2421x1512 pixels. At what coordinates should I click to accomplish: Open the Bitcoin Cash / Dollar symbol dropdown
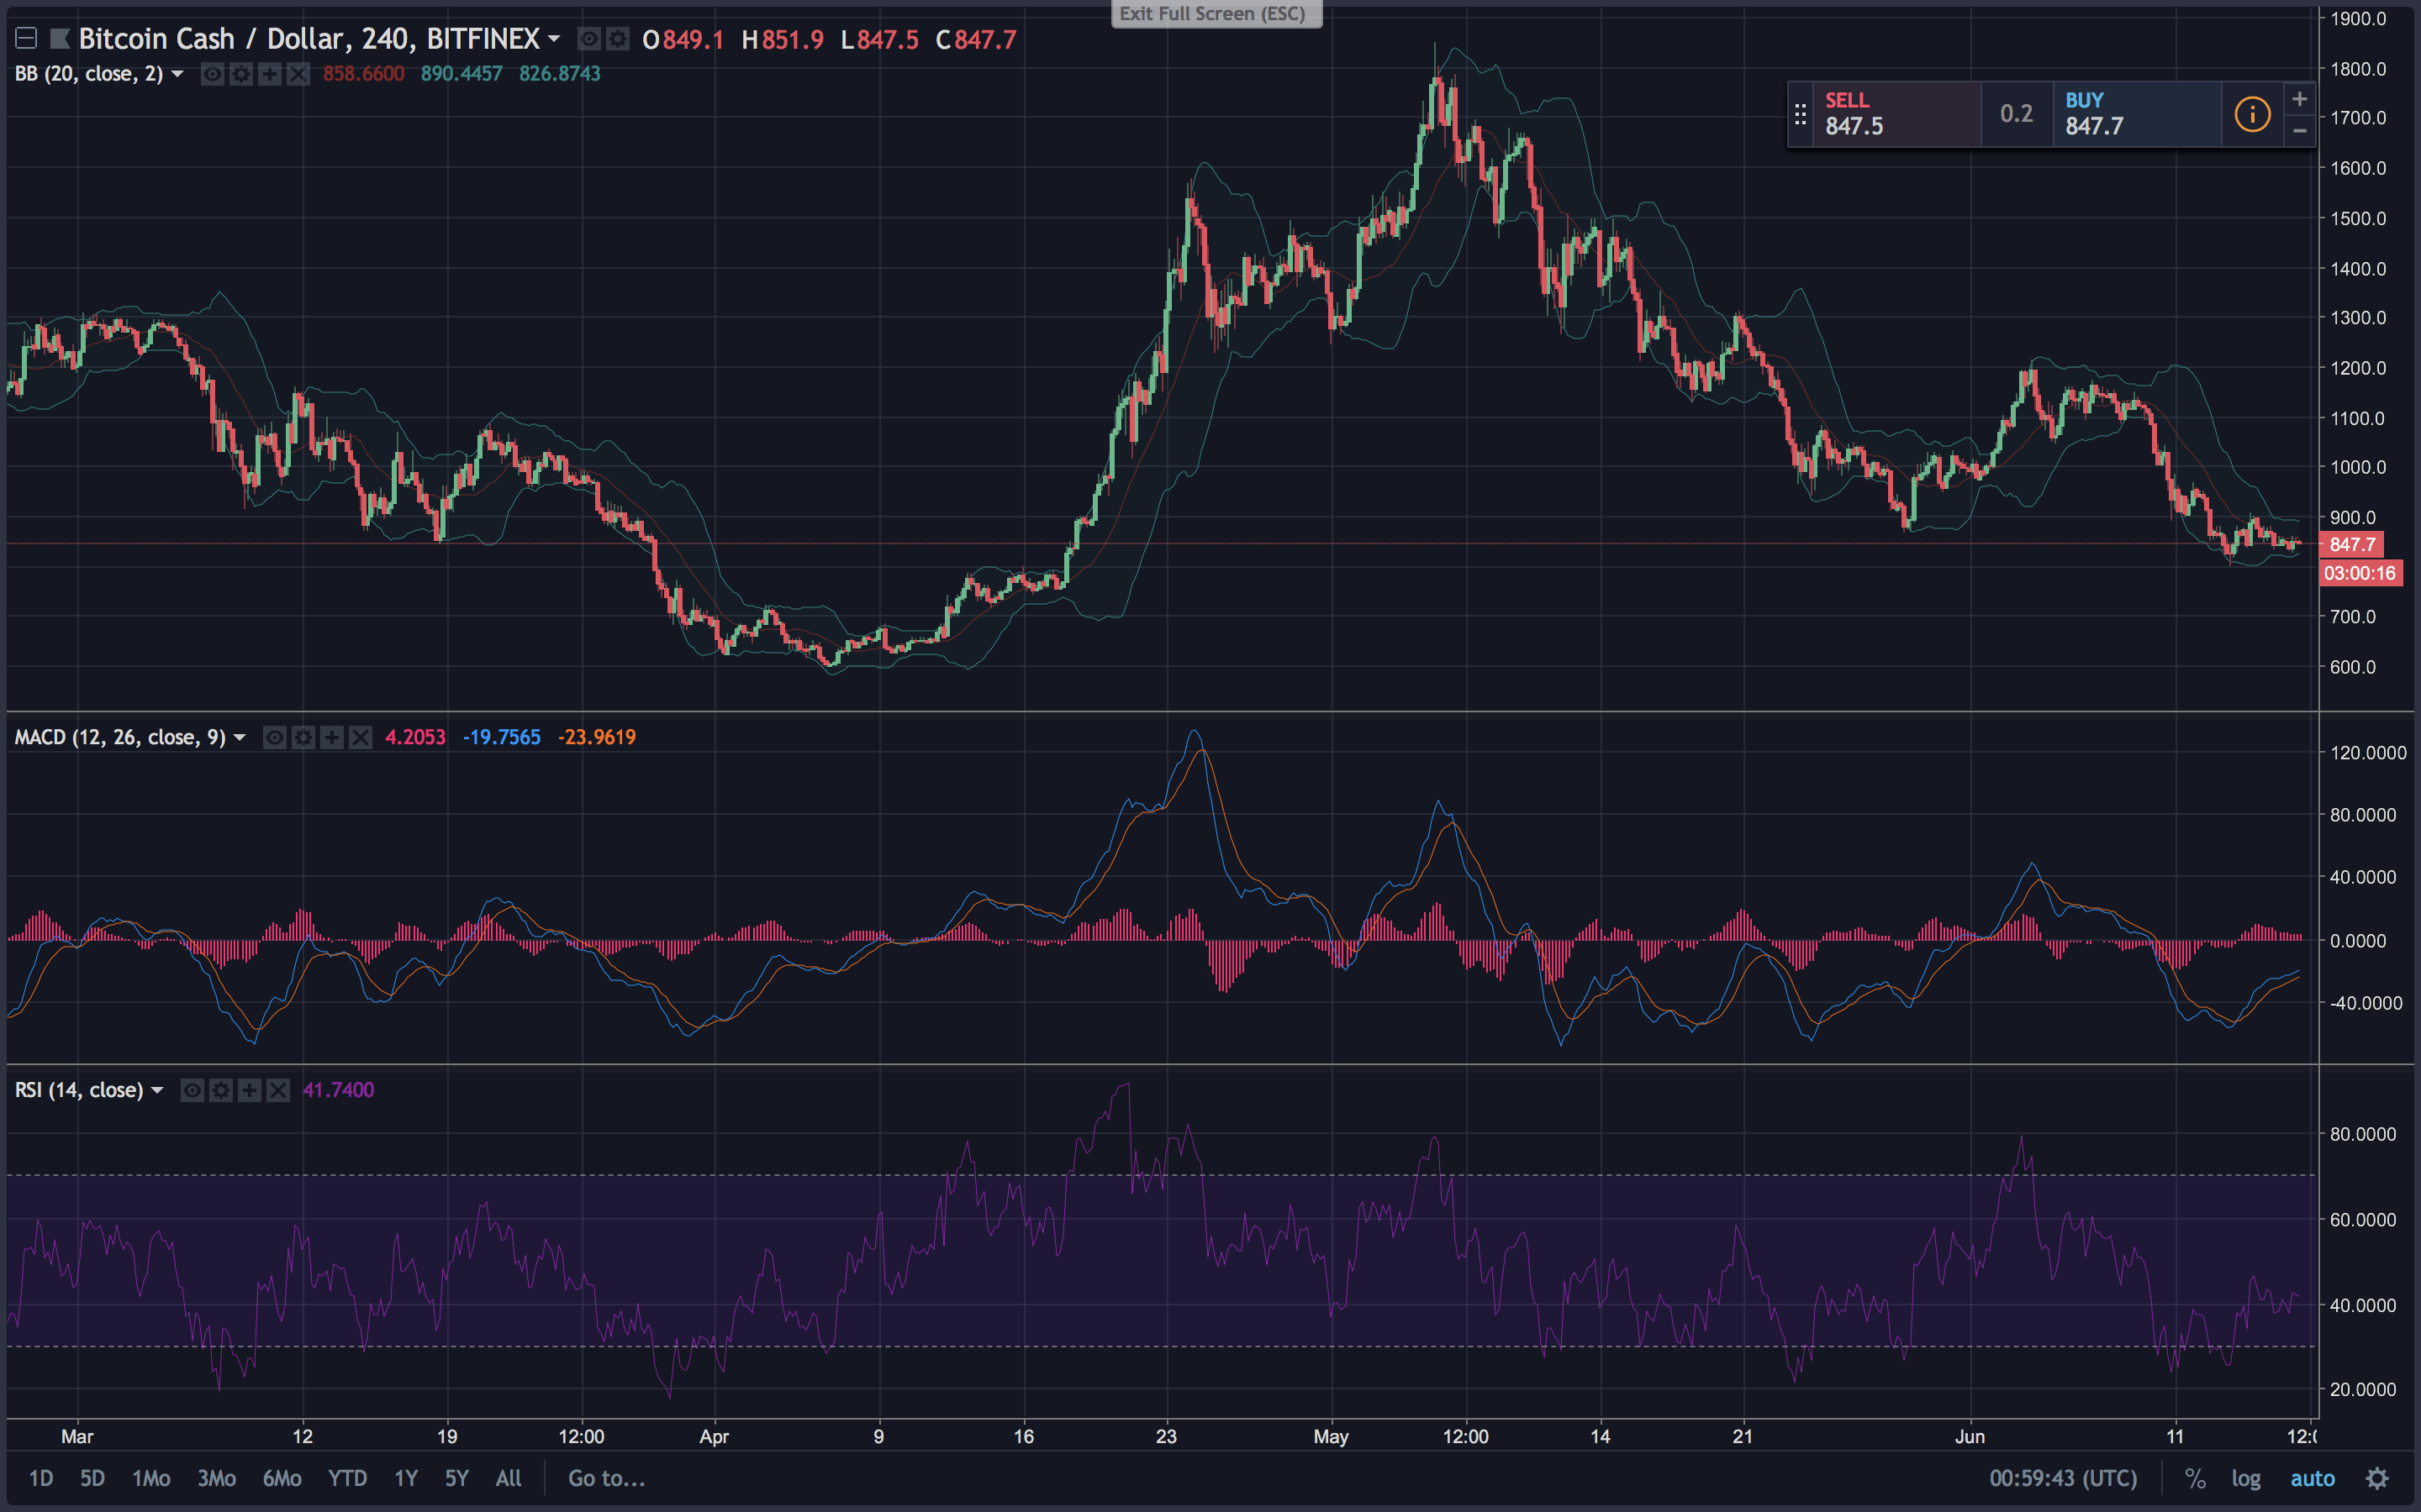pyautogui.click(x=553, y=39)
